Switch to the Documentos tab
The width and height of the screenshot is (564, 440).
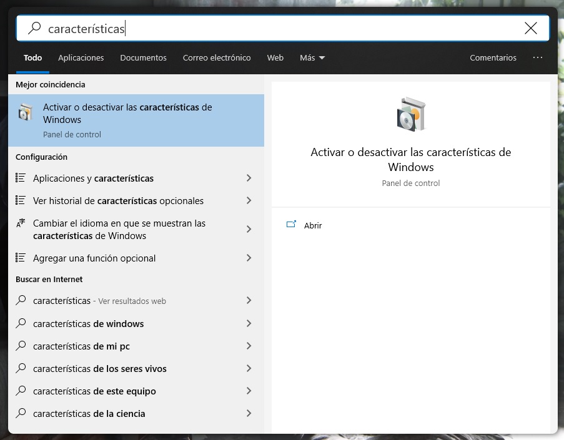143,57
